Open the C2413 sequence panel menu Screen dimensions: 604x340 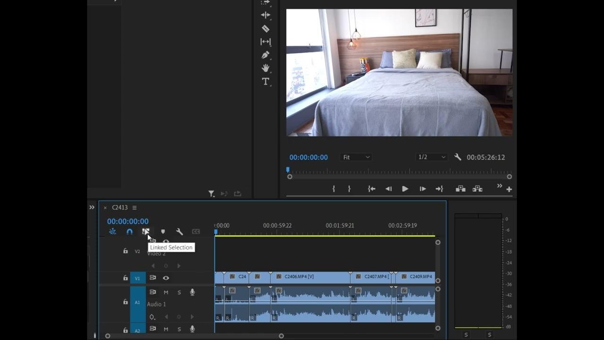pos(134,208)
